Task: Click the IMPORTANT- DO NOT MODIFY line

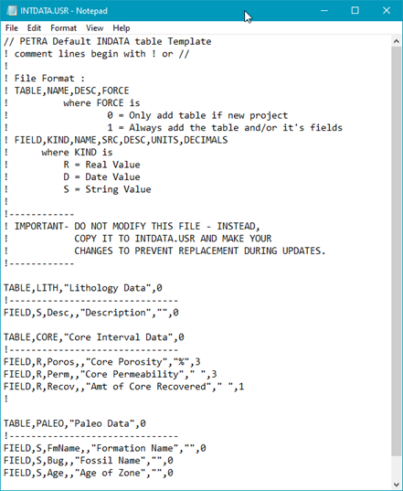Action: click(132, 226)
